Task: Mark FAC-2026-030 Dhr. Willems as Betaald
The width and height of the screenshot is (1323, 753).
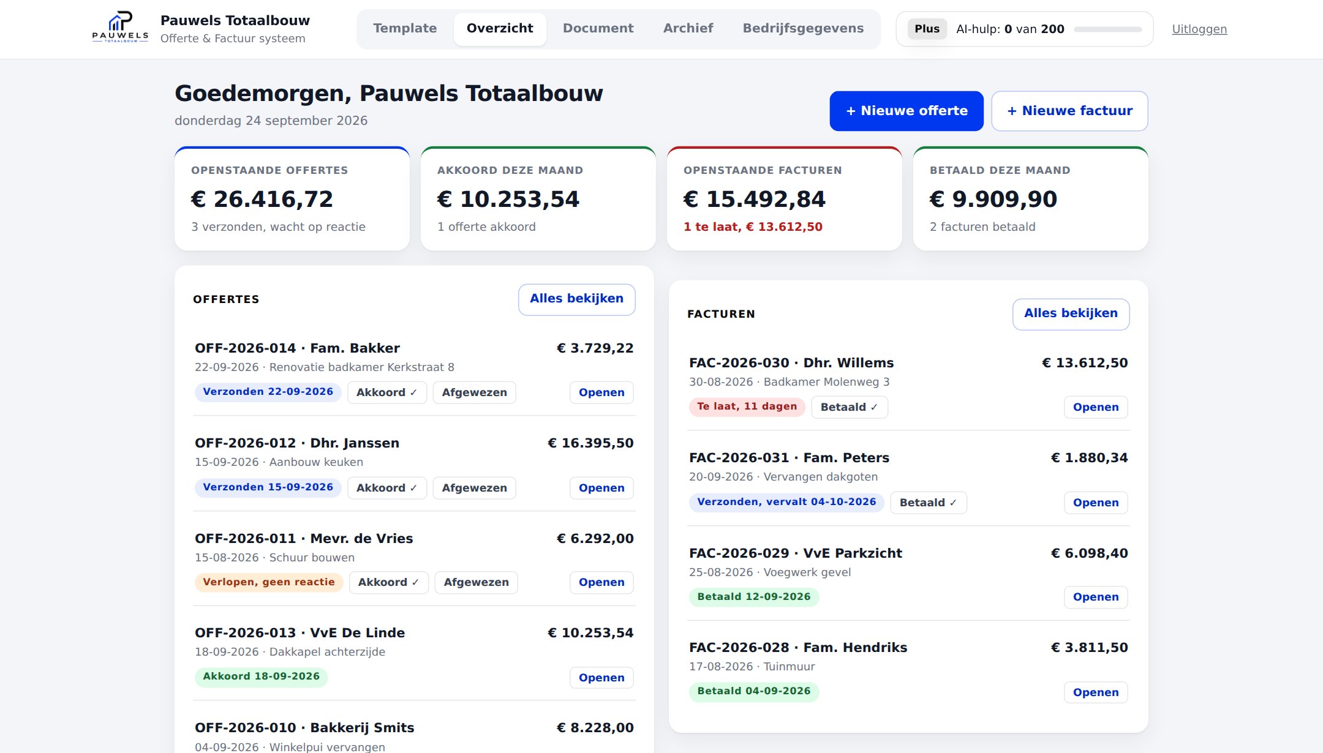Action: [850, 407]
